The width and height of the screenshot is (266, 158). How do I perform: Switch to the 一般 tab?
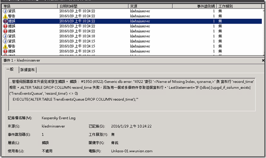click(x=10, y=69)
